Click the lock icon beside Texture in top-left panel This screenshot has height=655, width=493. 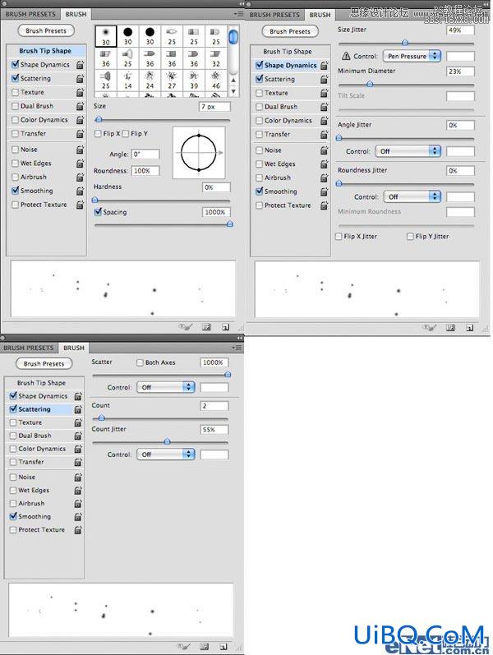pos(81,92)
